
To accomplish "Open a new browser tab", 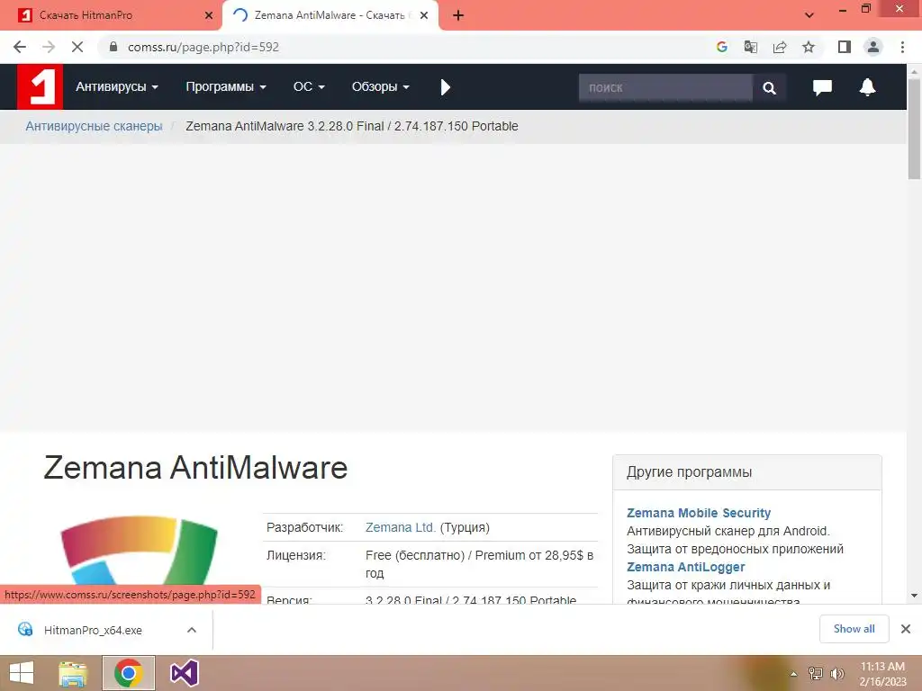I will point(458,15).
